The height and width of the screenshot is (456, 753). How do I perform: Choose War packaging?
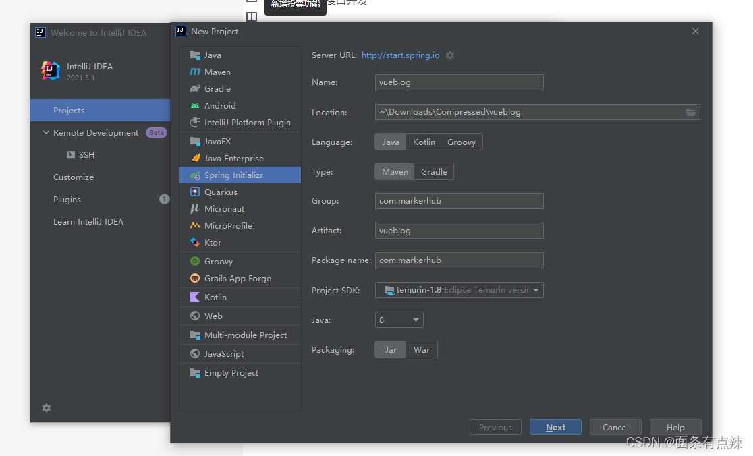(422, 350)
